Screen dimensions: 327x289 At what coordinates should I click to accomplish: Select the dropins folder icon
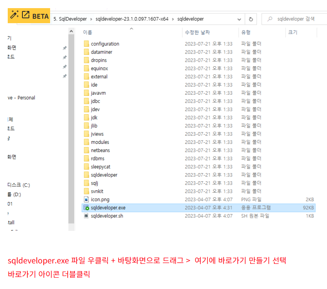point(86,60)
